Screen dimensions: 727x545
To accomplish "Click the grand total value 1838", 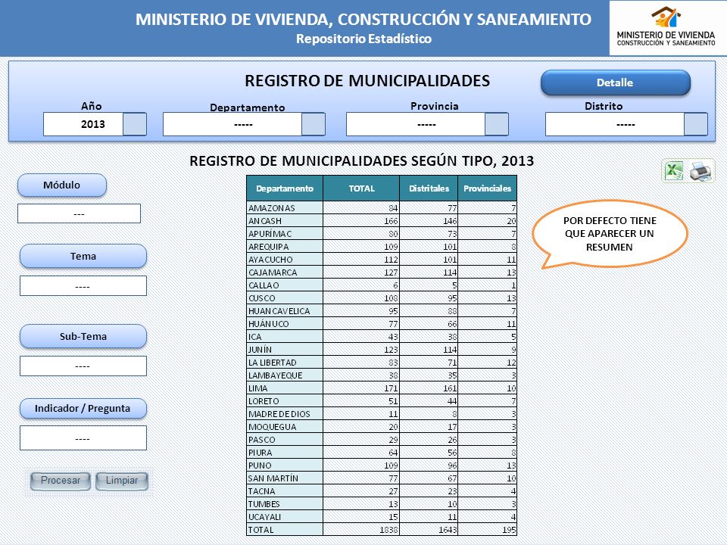I will (388, 530).
